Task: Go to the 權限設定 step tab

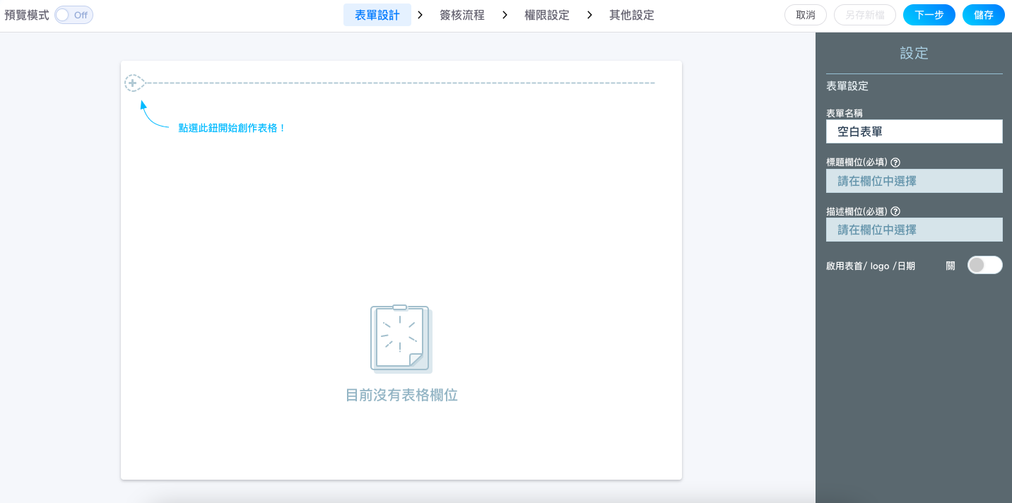Action: 547,15
